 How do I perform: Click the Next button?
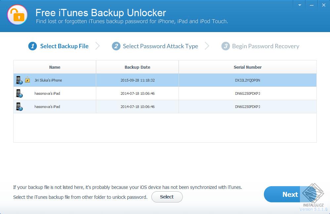(x=290, y=194)
